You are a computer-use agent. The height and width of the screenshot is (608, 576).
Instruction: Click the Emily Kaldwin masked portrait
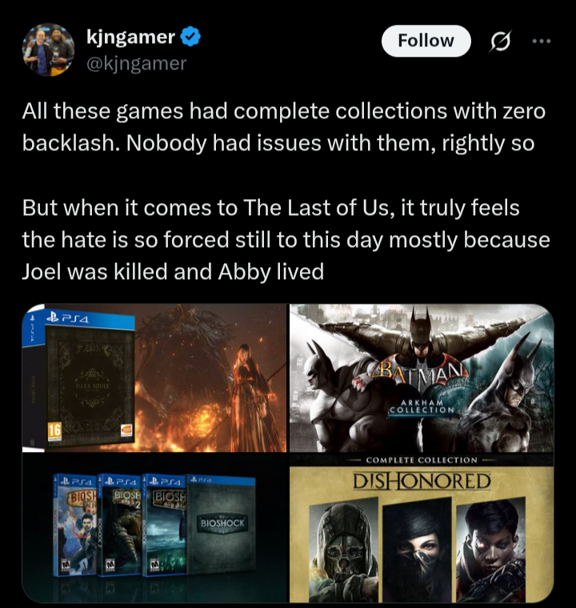tap(417, 550)
